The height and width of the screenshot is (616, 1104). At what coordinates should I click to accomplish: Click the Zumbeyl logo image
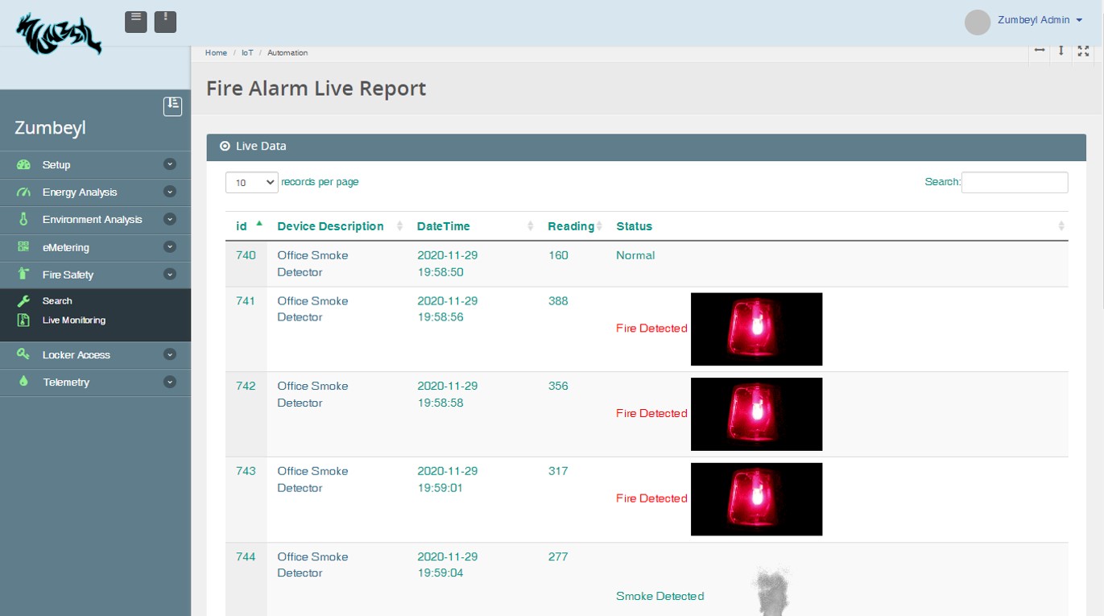60,34
